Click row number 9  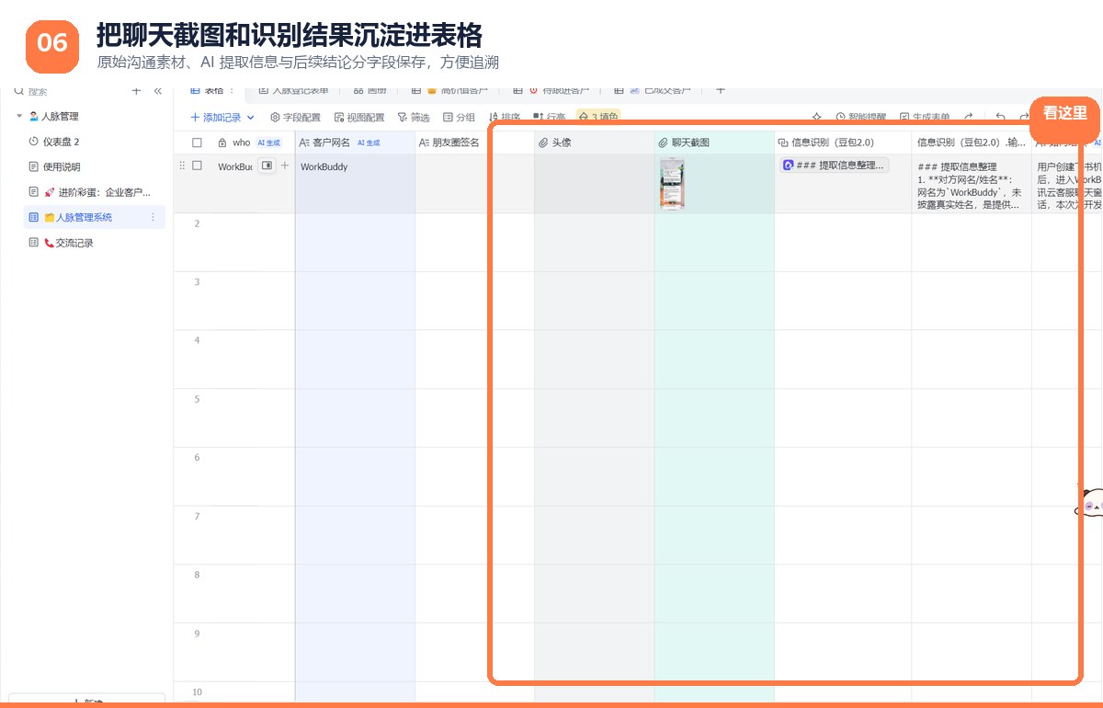(x=197, y=634)
